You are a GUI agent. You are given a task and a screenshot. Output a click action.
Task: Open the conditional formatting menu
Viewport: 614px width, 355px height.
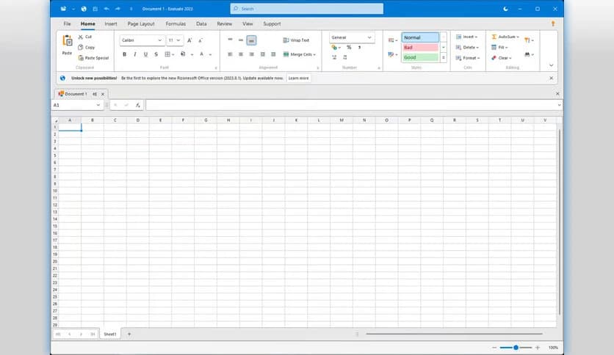[x=392, y=40]
